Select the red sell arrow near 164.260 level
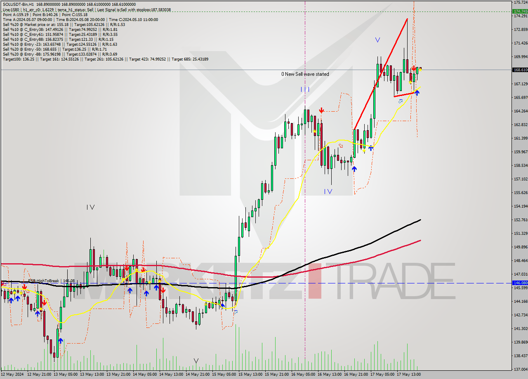The image size is (528, 379). point(321,110)
